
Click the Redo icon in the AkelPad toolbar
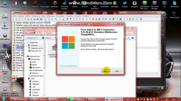(x=56, y=19)
